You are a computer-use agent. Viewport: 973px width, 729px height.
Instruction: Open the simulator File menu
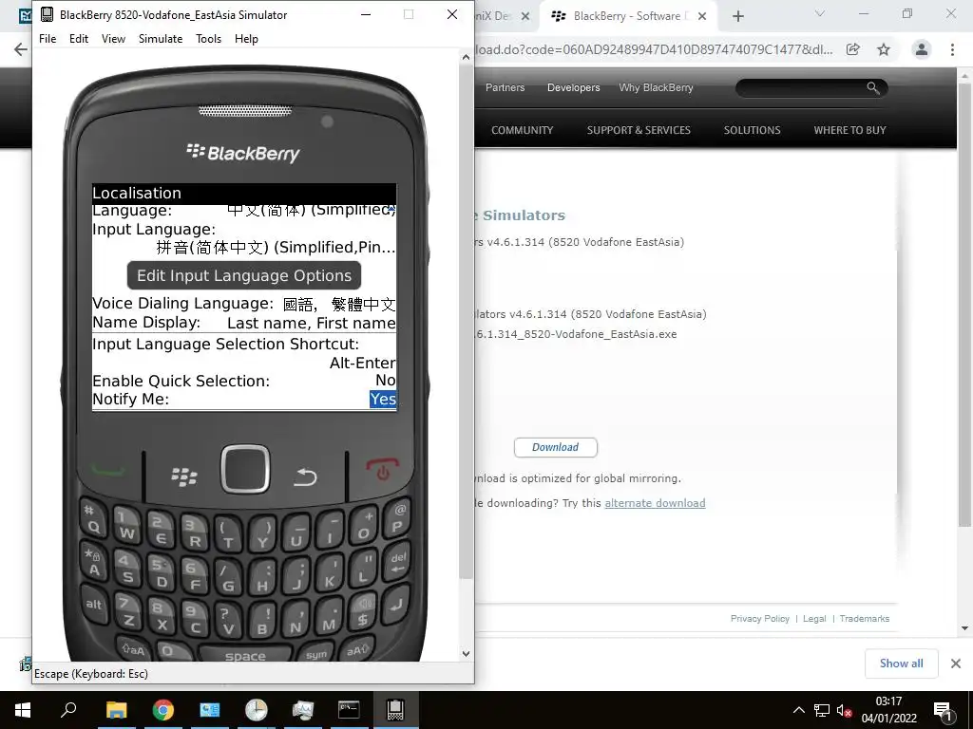48,38
